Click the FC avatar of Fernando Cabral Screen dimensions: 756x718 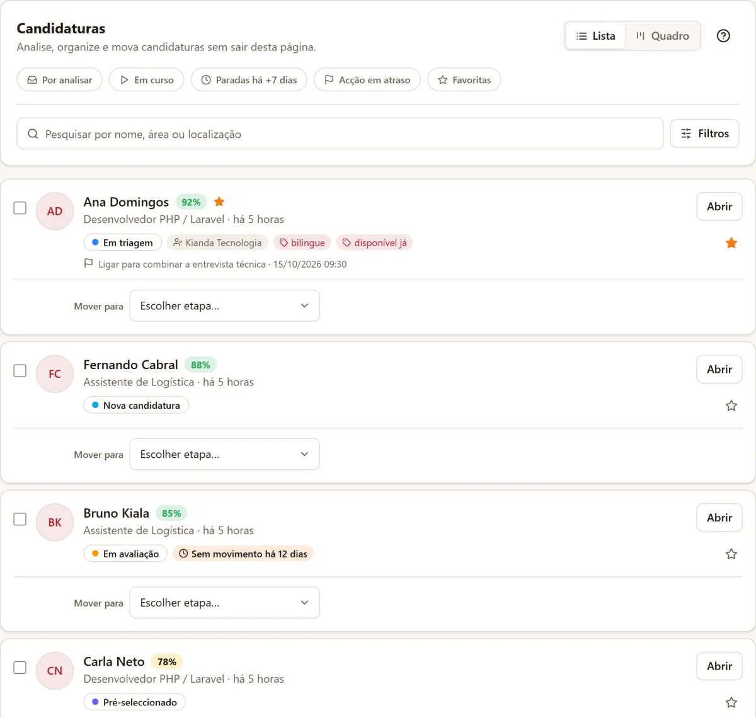click(x=55, y=374)
